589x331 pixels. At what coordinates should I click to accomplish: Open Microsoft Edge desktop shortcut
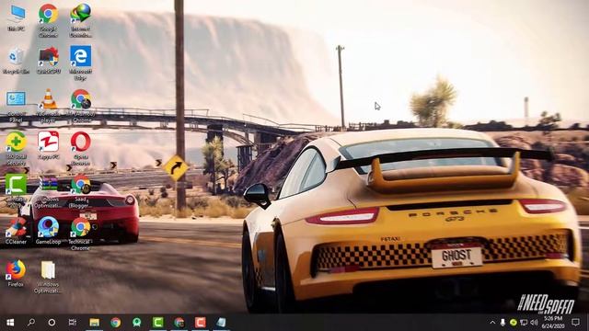click(80, 63)
